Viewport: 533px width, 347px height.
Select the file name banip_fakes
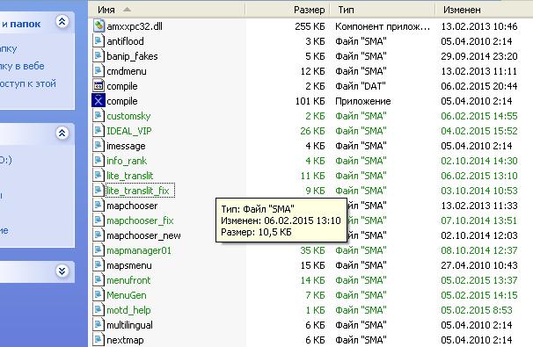(132, 56)
